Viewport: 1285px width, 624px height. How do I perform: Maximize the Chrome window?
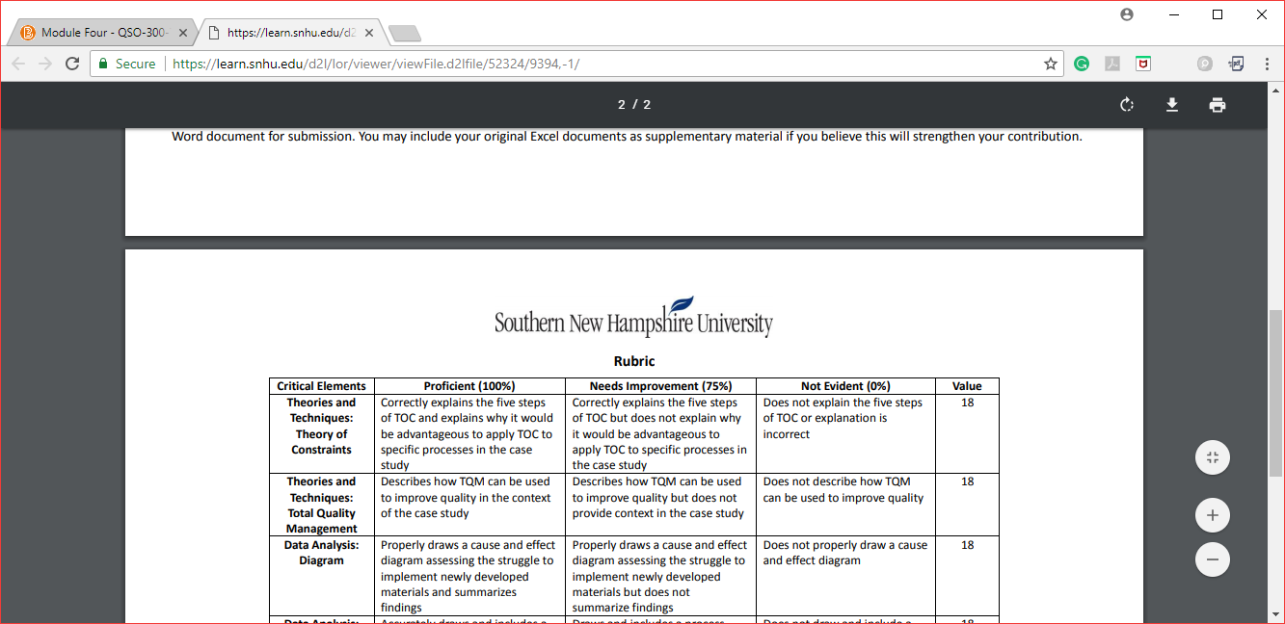(x=1218, y=14)
